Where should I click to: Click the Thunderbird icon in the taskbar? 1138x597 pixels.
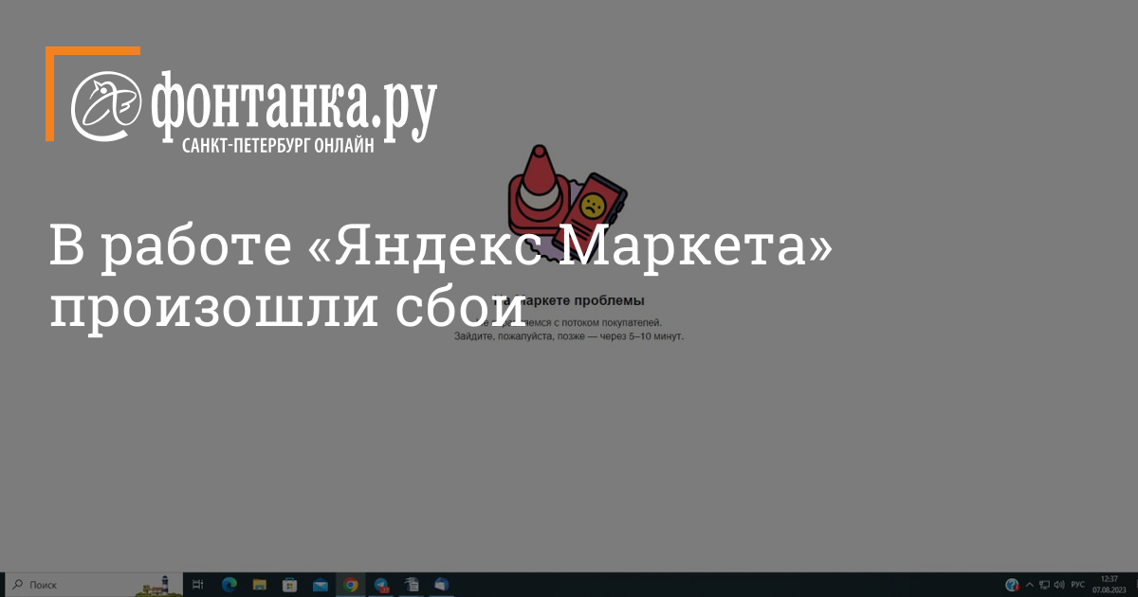coord(442,585)
